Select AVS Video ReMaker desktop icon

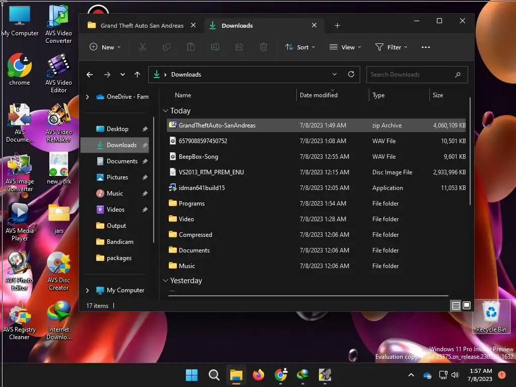[x=58, y=123]
